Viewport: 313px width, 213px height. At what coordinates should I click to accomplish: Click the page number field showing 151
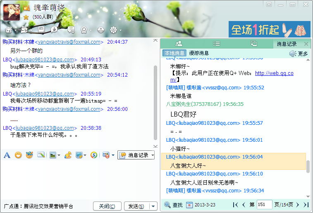coord(264,204)
